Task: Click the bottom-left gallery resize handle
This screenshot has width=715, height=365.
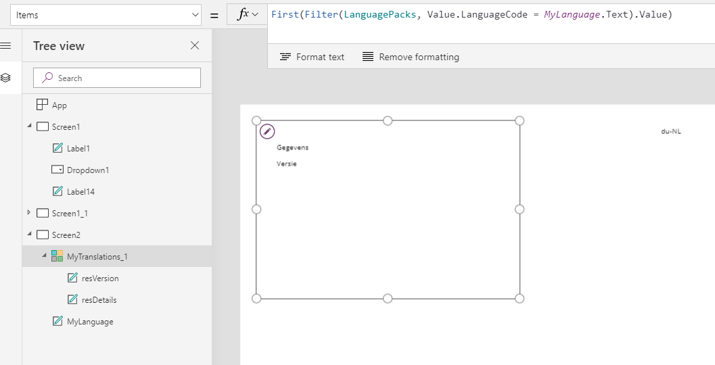Action: point(256,299)
